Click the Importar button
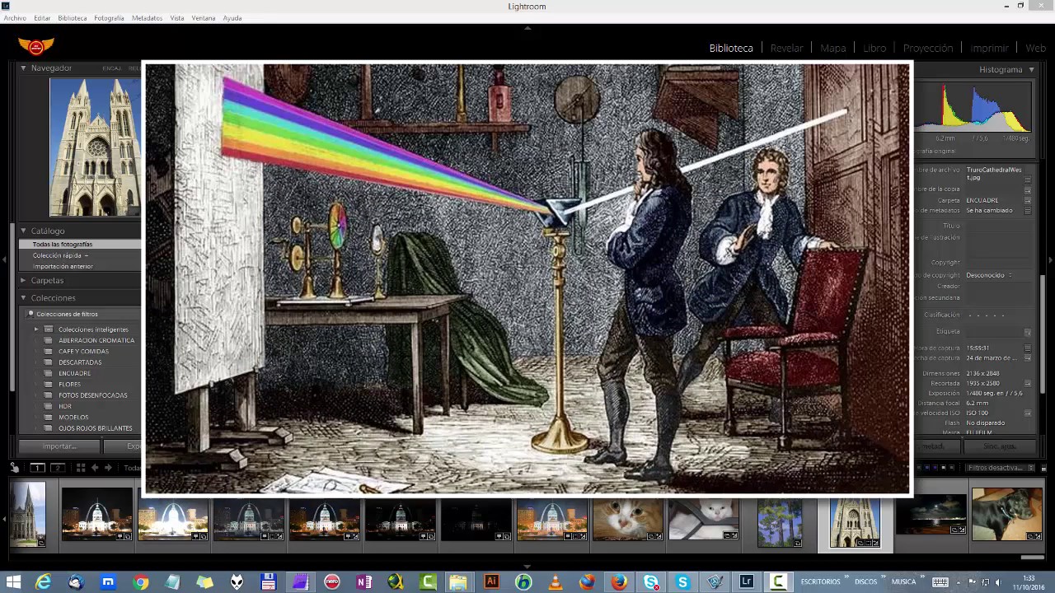 coord(59,446)
